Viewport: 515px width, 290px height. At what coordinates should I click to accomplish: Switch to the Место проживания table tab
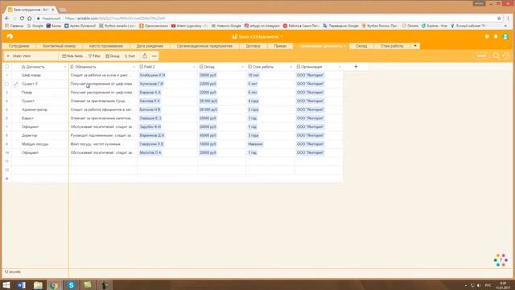(x=105, y=46)
